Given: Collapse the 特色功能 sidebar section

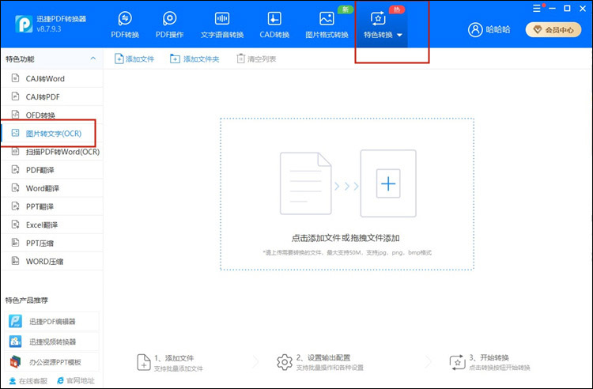Looking at the screenshot, I should pos(93,59).
